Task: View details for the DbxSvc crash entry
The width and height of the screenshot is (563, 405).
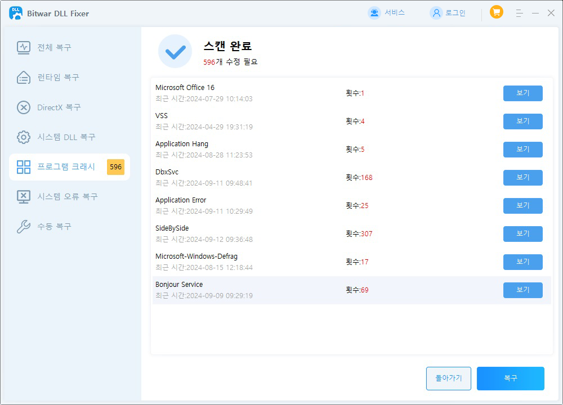Action: pyautogui.click(x=522, y=178)
